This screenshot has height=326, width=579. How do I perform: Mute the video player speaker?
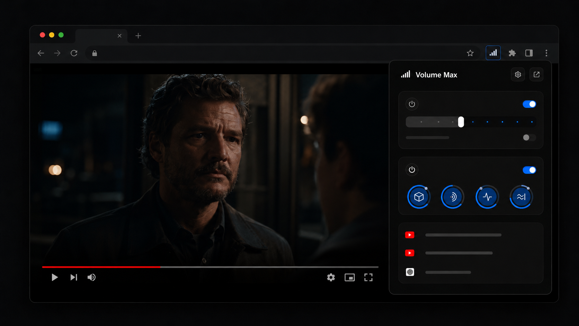pyautogui.click(x=91, y=277)
